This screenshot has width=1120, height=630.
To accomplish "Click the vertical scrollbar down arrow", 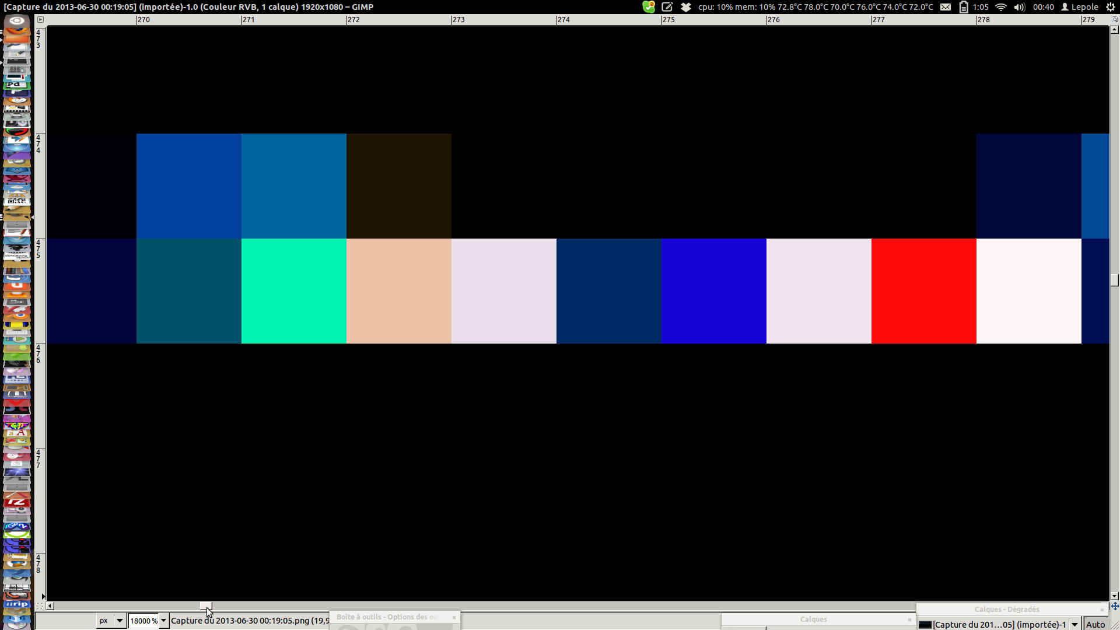I will click(x=1115, y=596).
